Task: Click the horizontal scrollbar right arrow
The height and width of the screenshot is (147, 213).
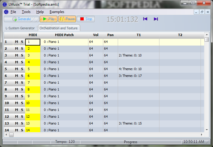Action: click(x=201, y=135)
